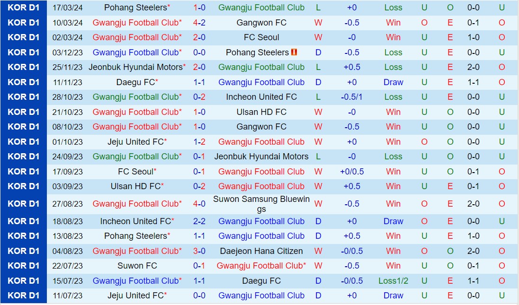Select the 3-0 score on 04/08/23
Screen dimensions: 519x305
pyautogui.click(x=199, y=251)
